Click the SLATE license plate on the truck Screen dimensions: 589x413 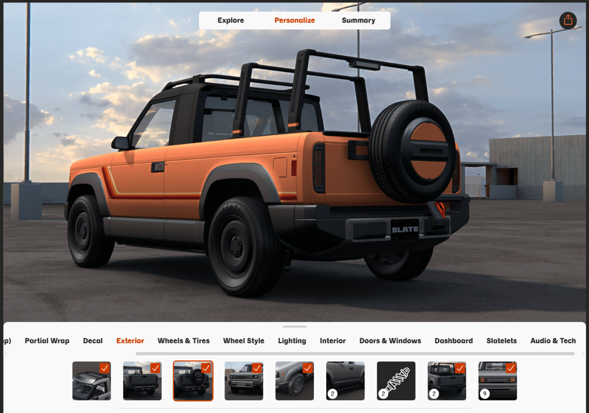point(405,229)
